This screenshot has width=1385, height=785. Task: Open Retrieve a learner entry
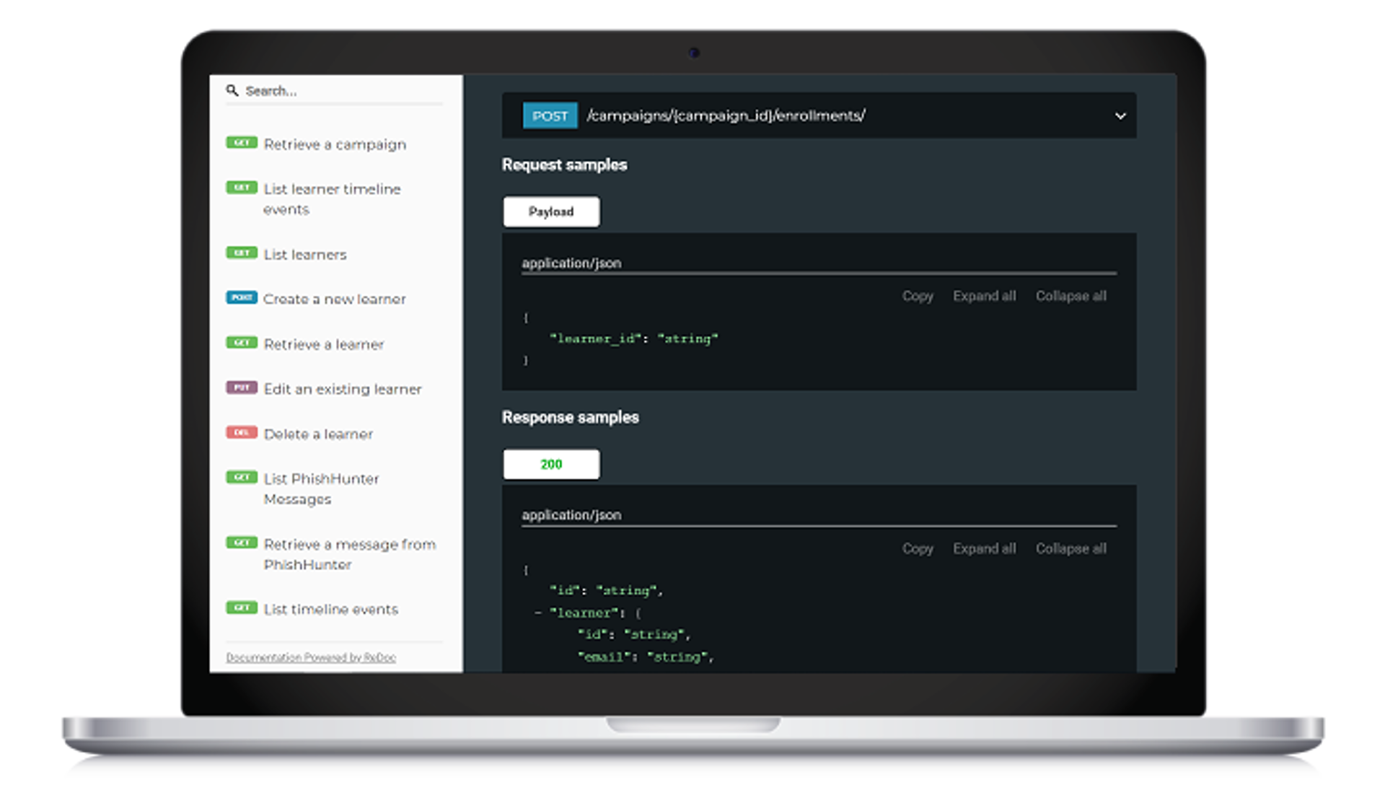pyautogui.click(x=323, y=344)
